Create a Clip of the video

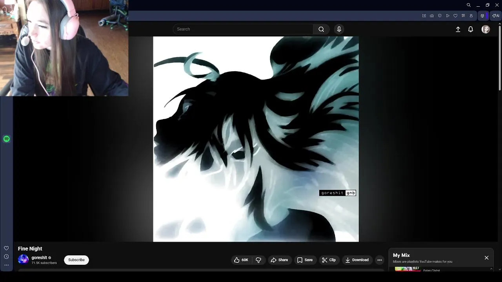point(329,260)
